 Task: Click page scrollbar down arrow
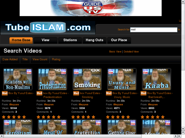[183, 132]
